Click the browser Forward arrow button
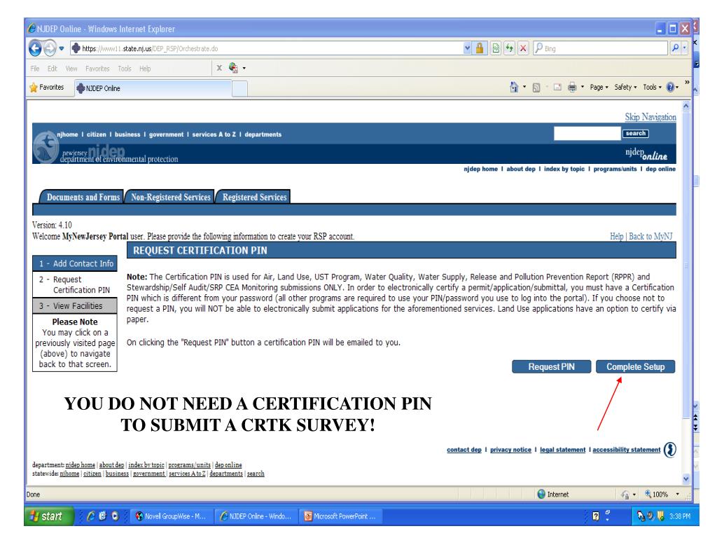The image size is (717, 538). click(50, 48)
